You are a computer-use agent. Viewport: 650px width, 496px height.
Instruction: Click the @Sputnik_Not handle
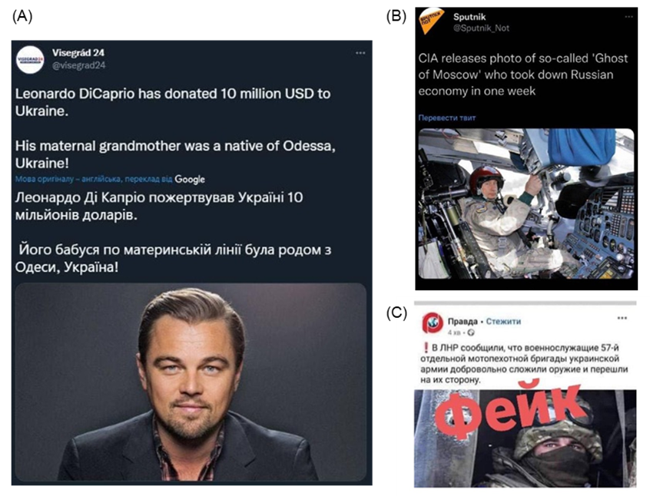click(481, 28)
